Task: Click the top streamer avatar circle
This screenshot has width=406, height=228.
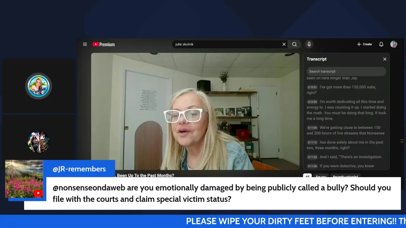Action: click(x=38, y=86)
